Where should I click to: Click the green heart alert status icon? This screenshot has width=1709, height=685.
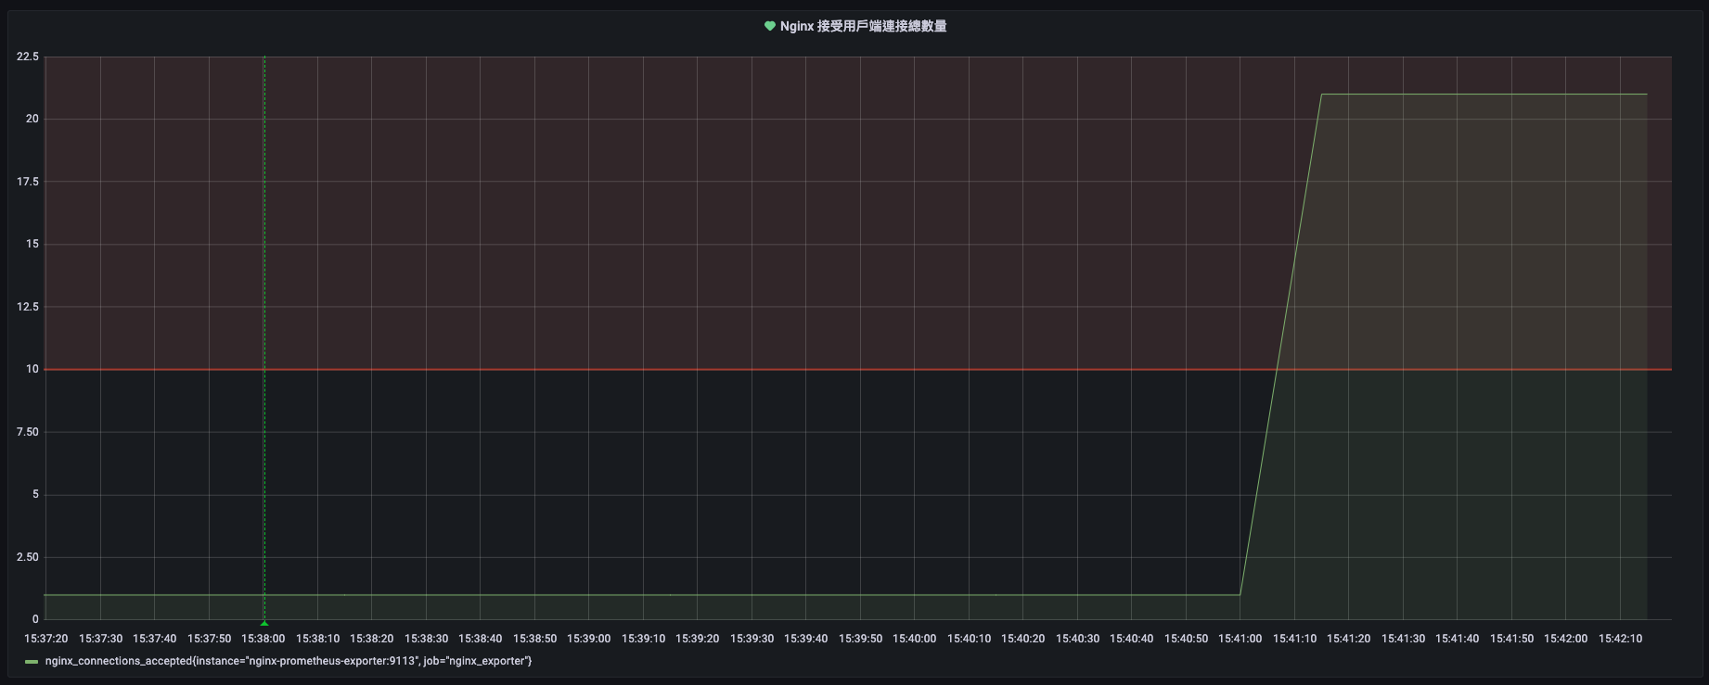click(x=769, y=26)
